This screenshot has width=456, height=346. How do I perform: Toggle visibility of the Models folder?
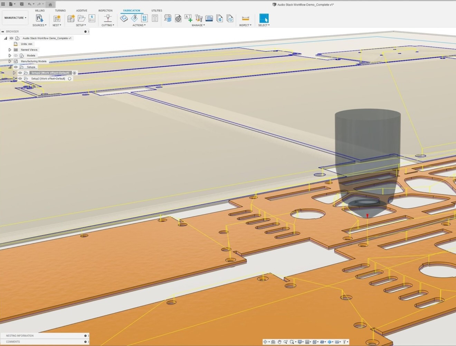[16, 55]
